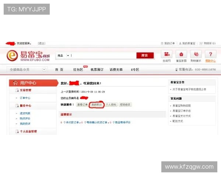Click the 购物车 (0) link text
This screenshot has width=221, height=176.
click(210, 43)
